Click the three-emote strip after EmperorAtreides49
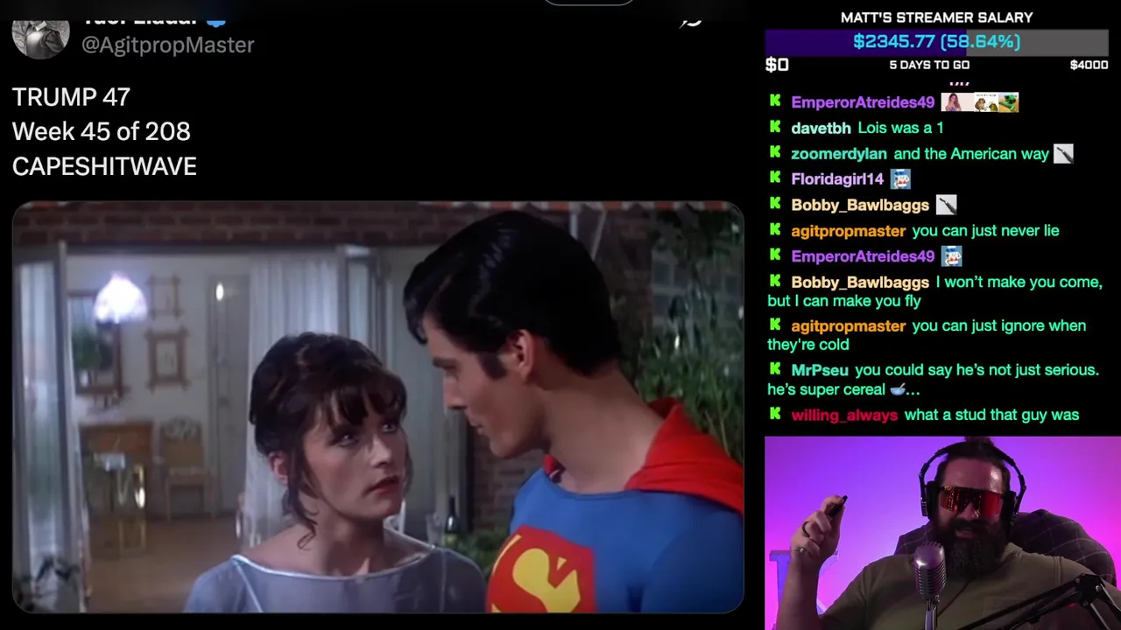Screen dimensions: 1121x630 point(980,102)
